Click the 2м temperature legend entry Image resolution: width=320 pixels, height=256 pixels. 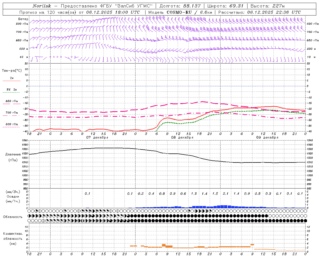pyautogui.click(x=12, y=78)
